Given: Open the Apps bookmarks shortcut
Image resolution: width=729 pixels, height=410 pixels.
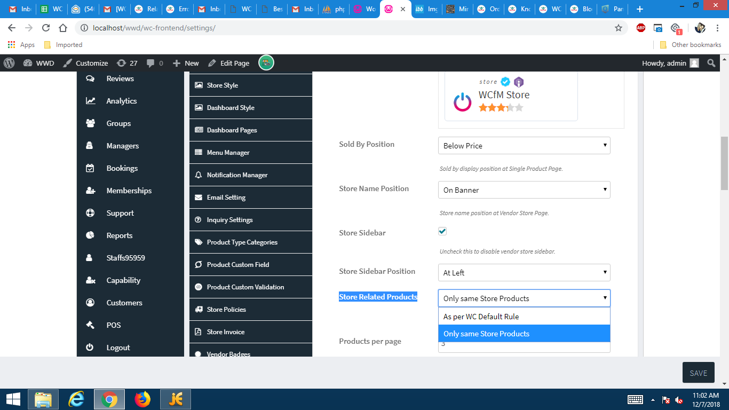Looking at the screenshot, I should tap(21, 45).
